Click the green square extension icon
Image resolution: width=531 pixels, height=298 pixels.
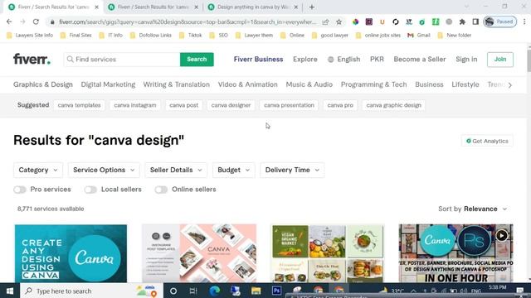point(436,22)
